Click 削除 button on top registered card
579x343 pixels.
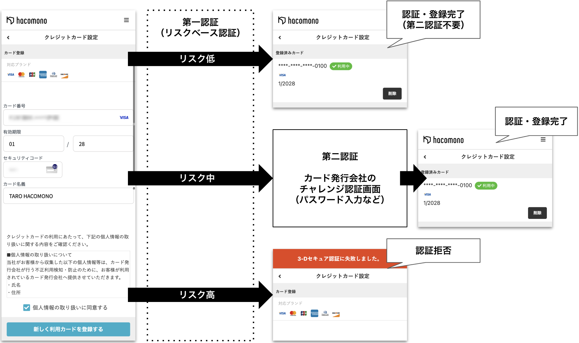[x=392, y=94]
